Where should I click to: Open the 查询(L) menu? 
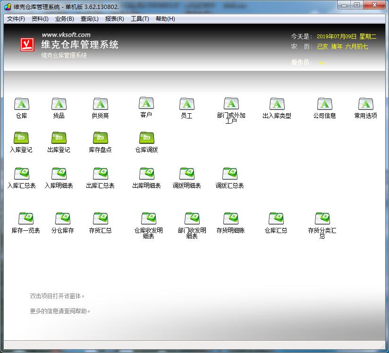pos(90,19)
